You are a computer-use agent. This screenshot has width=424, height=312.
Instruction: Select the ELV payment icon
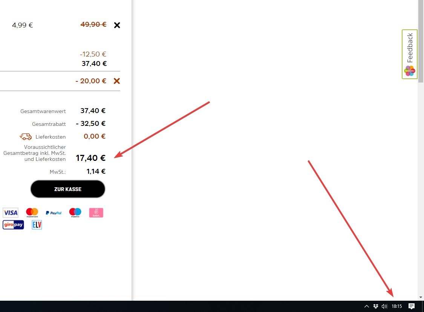(x=37, y=225)
